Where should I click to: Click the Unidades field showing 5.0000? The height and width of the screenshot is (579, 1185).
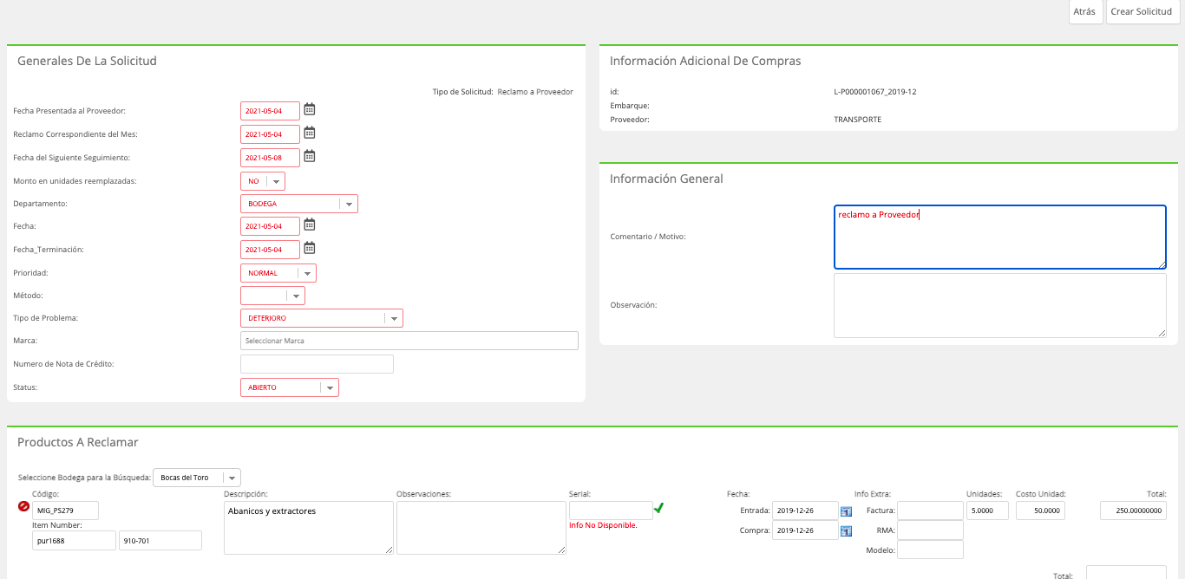coord(987,511)
